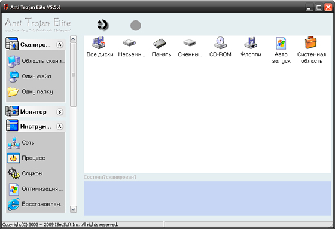This screenshot has height=229, width=335.
Task: Open Область скани... in sidebar
Action: pos(36,61)
